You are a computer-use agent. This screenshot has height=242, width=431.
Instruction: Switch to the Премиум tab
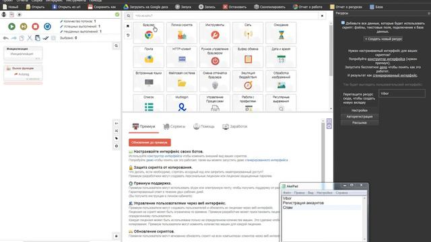coord(143,126)
